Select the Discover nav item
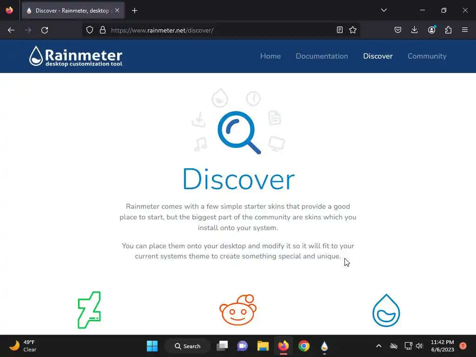The width and height of the screenshot is (476, 357). (x=377, y=56)
